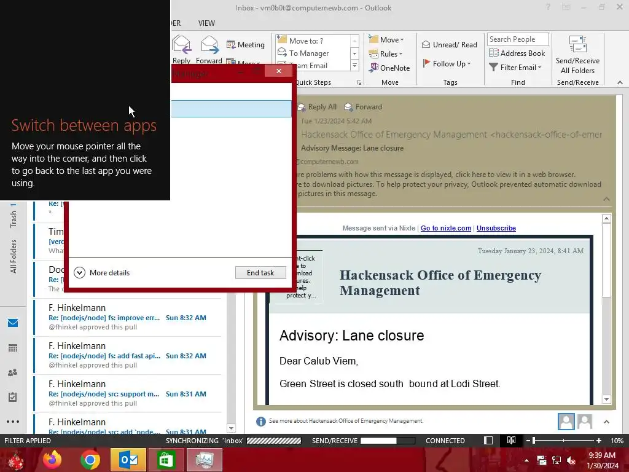Switch to the VIEW ribbon tab
Image resolution: width=629 pixels, height=472 pixels.
coord(206,23)
